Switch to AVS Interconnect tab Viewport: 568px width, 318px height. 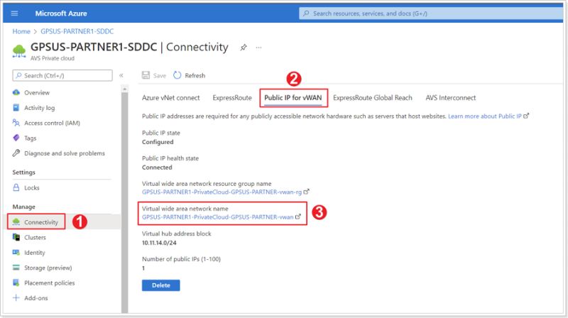(x=451, y=98)
